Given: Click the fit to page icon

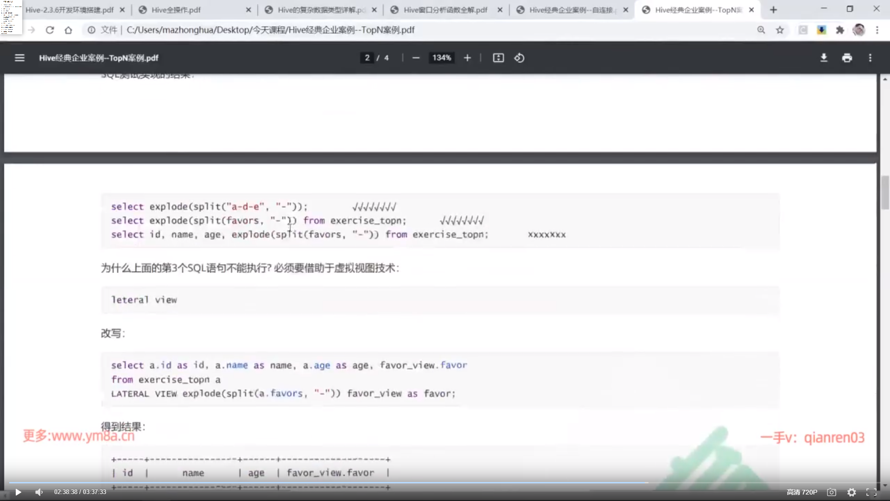Looking at the screenshot, I should click(498, 58).
